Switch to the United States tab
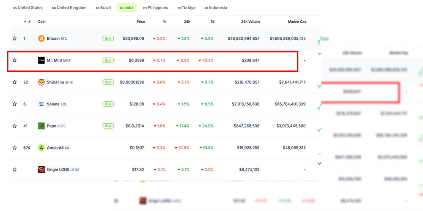 pos(28,8)
